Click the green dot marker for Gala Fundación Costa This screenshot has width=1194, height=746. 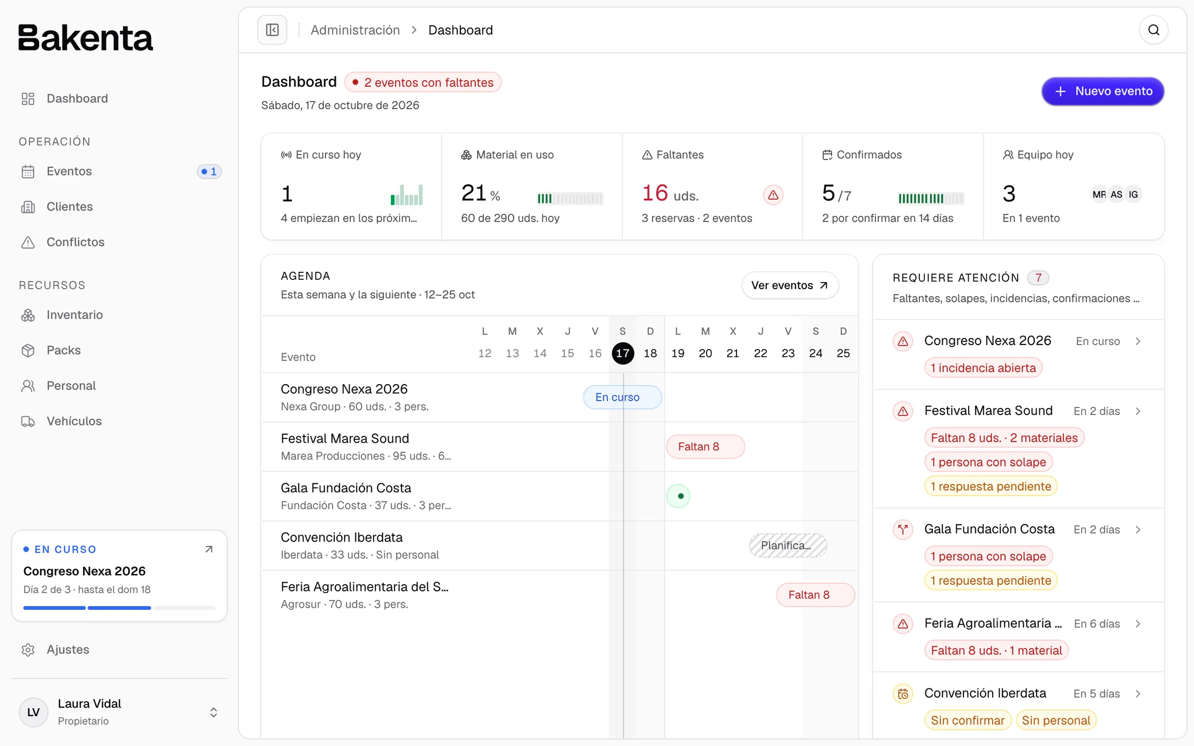tap(678, 496)
